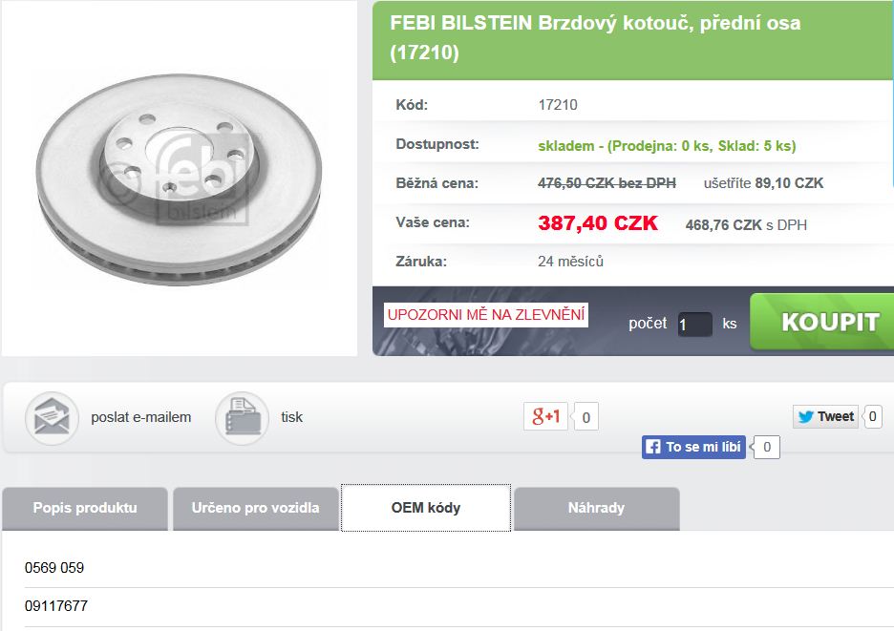Open the Tweet count bubble

pos(872,416)
